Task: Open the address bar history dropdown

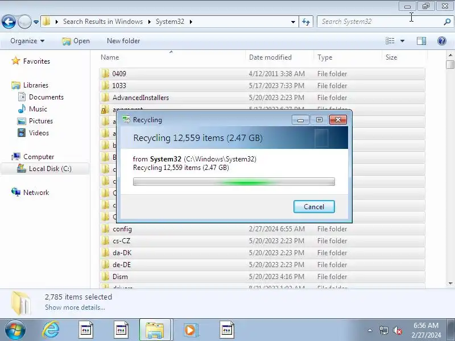Action: (293, 22)
